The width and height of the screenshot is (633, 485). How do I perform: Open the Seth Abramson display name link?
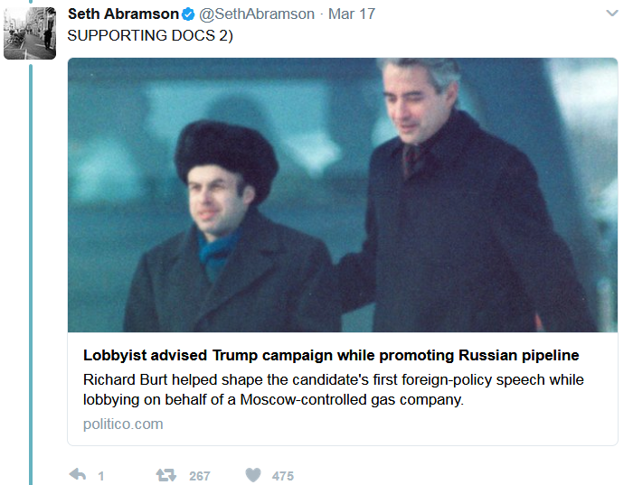point(122,14)
